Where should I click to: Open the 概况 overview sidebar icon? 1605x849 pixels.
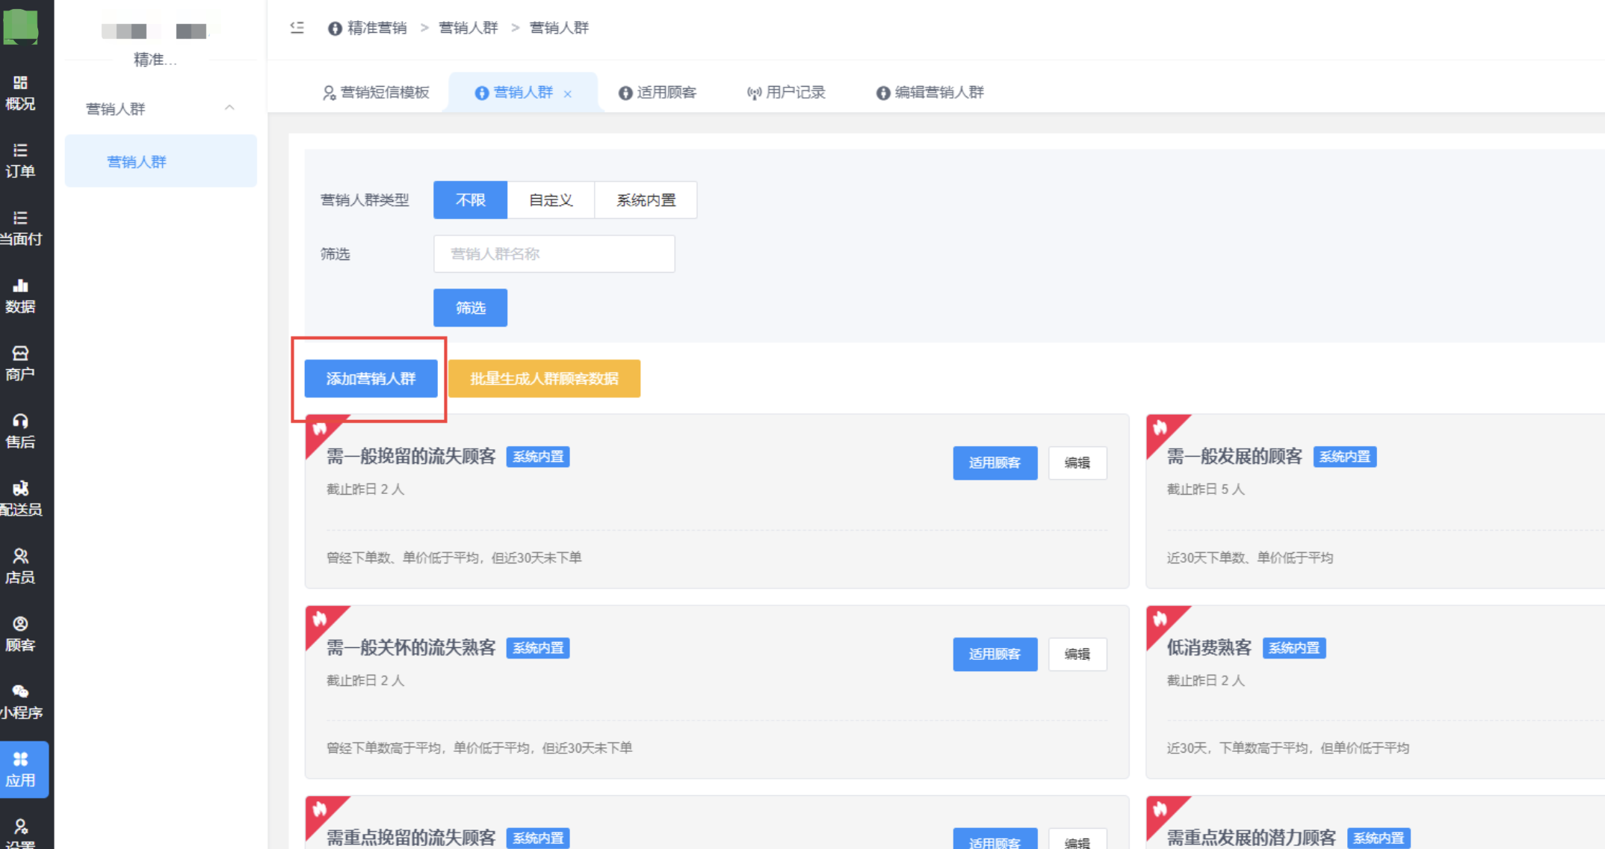pos(20,93)
